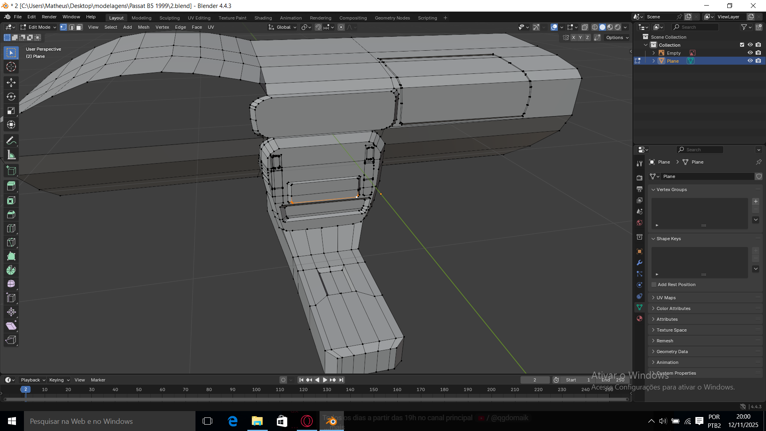Select the Rotate tool
This screenshot has height=431, width=766.
(x=11, y=97)
